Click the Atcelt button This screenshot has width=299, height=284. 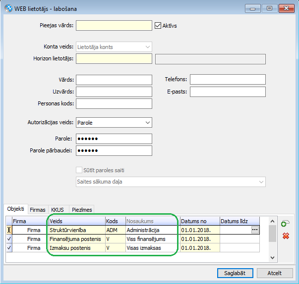click(x=275, y=273)
